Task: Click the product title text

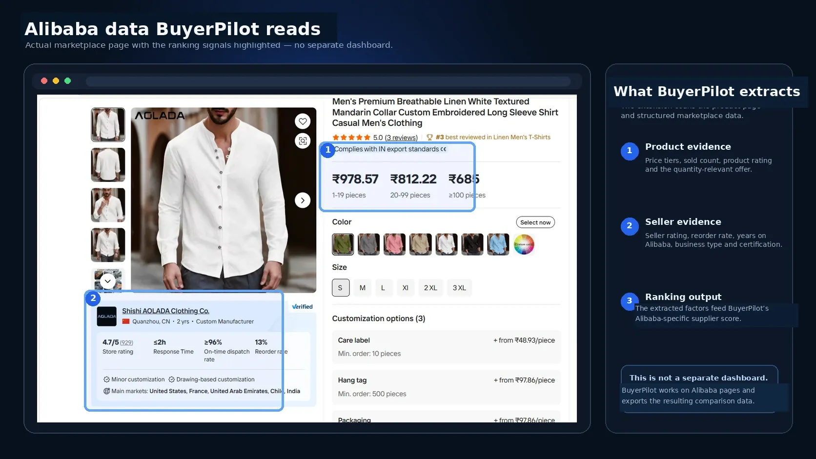Action: [x=445, y=112]
